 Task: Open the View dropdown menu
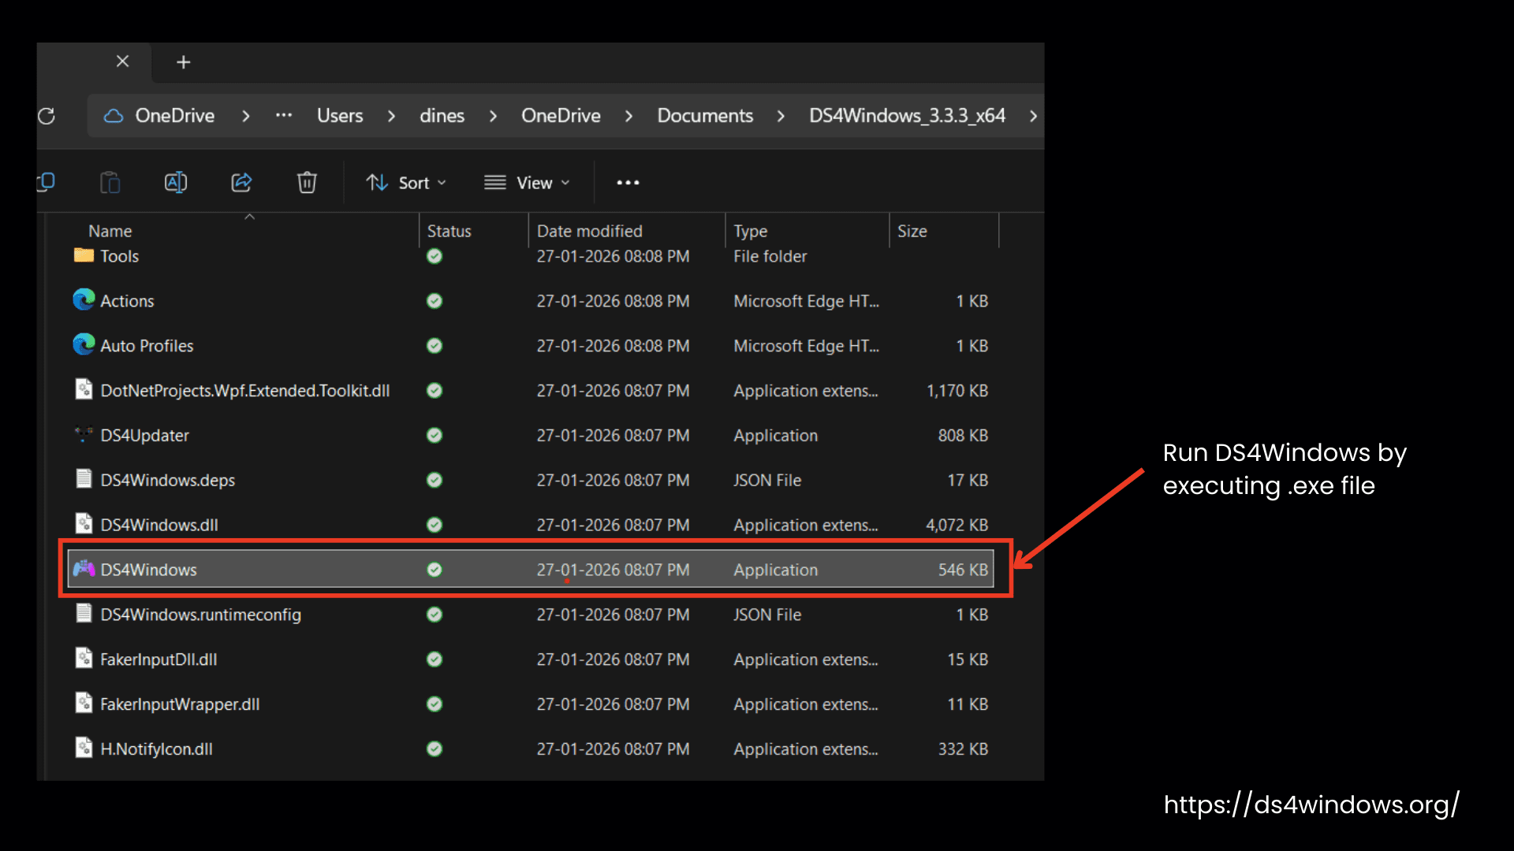[527, 183]
